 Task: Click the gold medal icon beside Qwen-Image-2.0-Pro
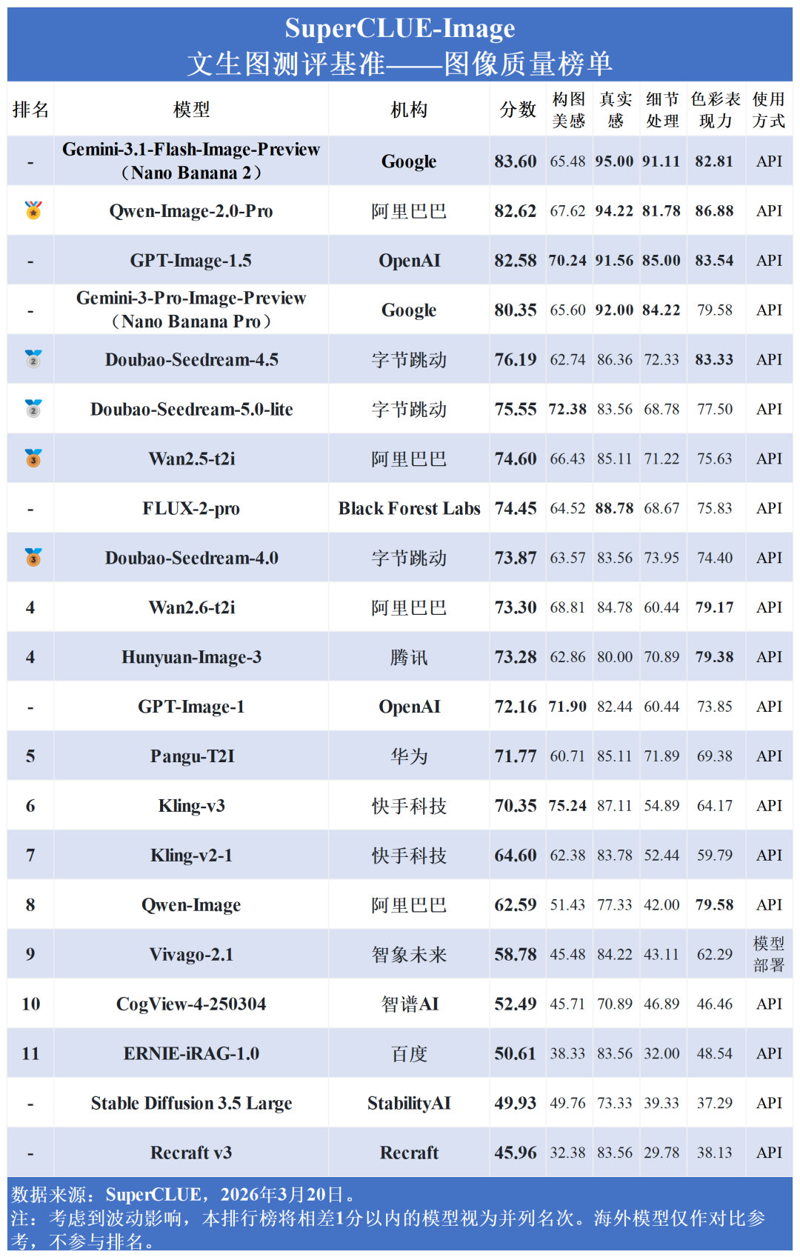[33, 210]
